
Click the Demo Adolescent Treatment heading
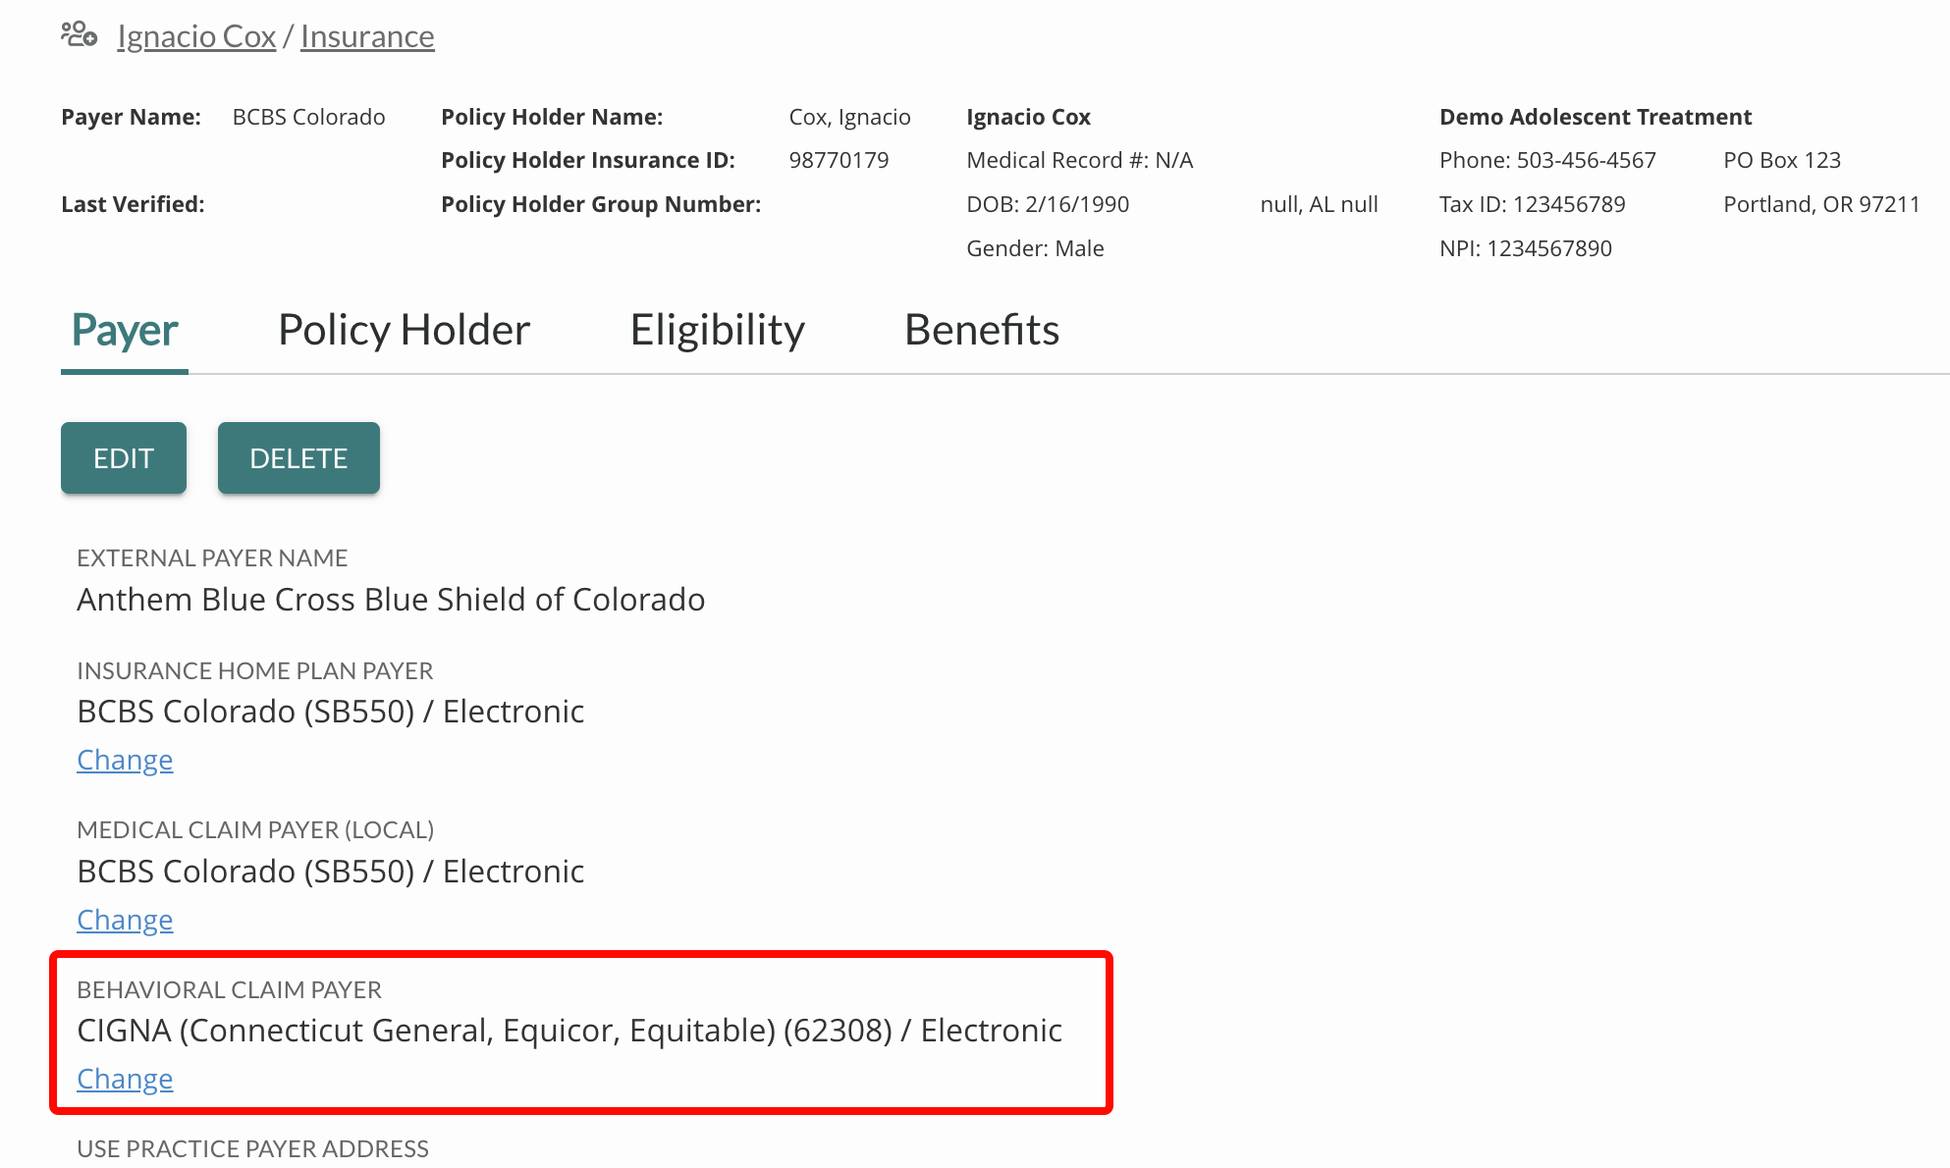point(1595,118)
